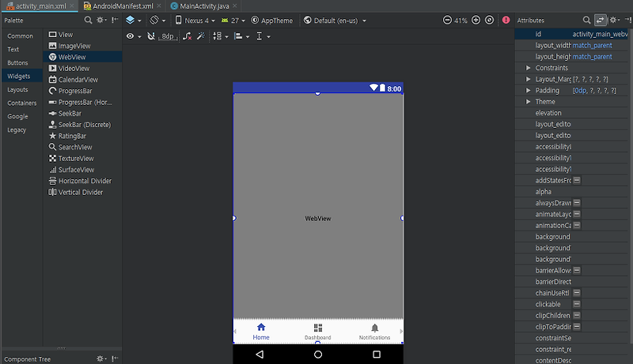The image size is (633, 364).
Task: Expand the Padding attribute group
Action: click(x=528, y=90)
